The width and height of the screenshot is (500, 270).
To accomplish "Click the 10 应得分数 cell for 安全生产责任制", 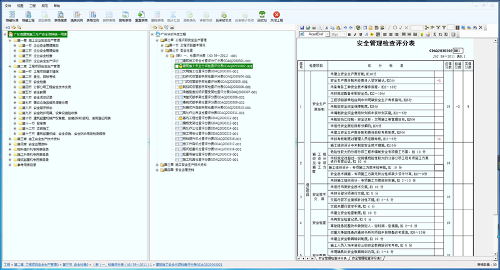I will [448, 107].
